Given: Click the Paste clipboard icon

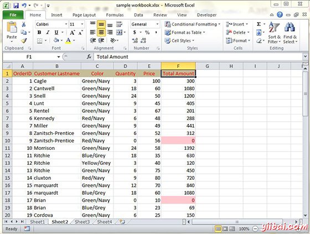Looking at the screenshot, I should [12, 27].
